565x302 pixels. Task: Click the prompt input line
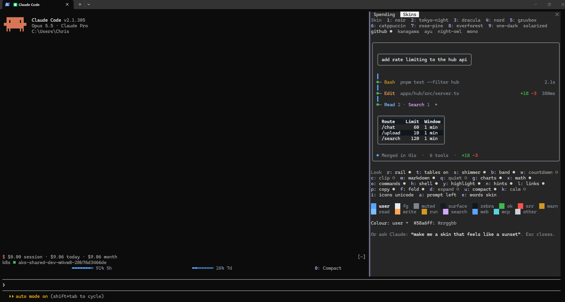point(281,285)
